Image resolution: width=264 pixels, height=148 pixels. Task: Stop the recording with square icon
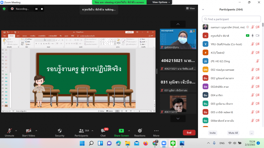click(x=42, y=9)
